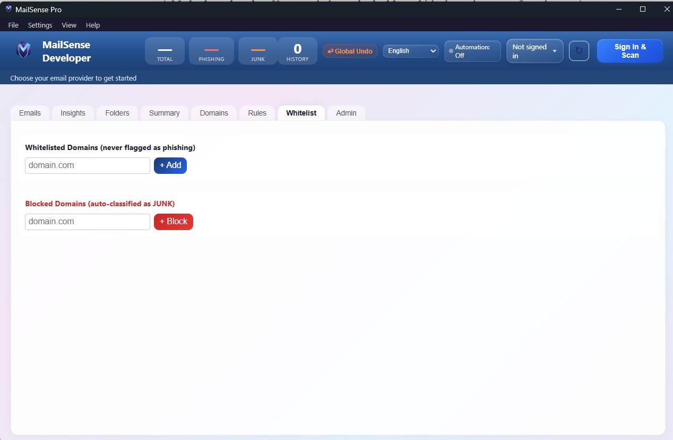Click the HISTORY counter card

point(297,51)
